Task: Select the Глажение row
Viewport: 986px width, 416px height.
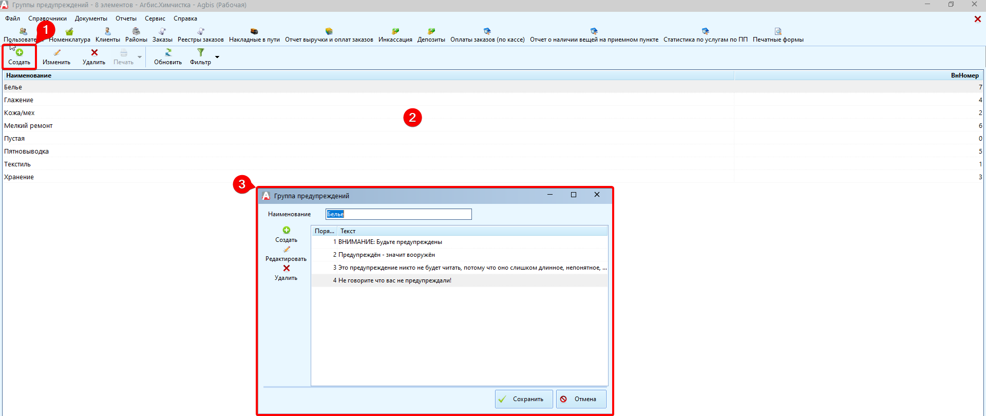Action: pyautogui.click(x=493, y=100)
